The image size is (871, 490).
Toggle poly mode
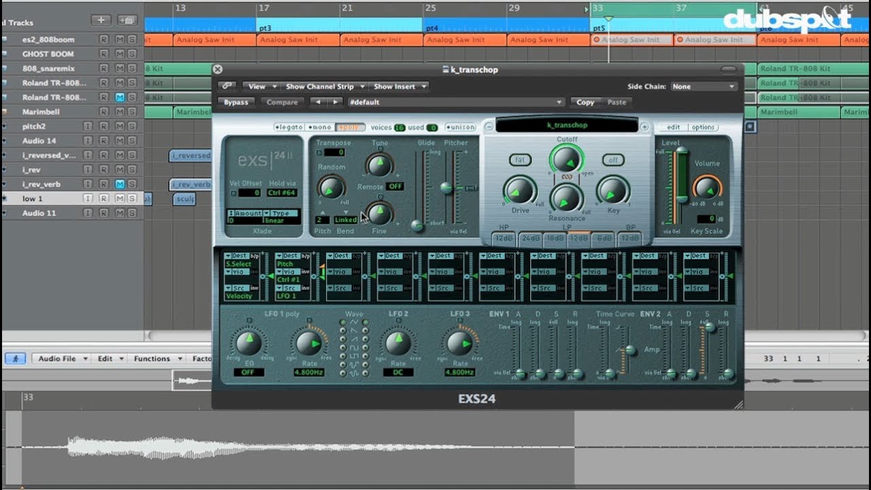pyautogui.click(x=350, y=127)
